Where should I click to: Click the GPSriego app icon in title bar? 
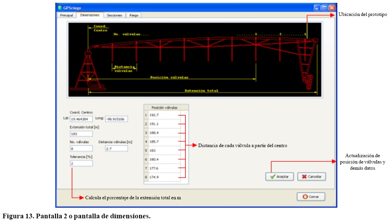click(60, 7)
